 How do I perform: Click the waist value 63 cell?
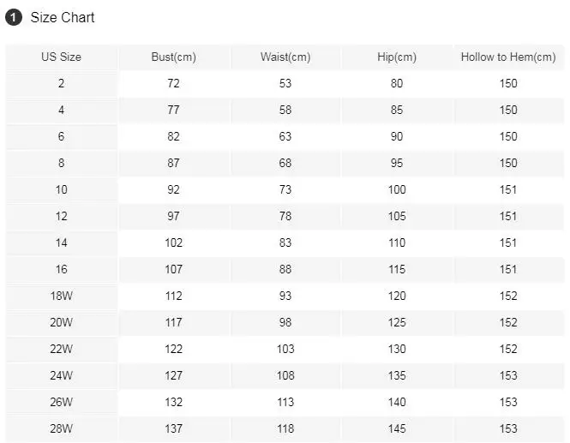285,137
